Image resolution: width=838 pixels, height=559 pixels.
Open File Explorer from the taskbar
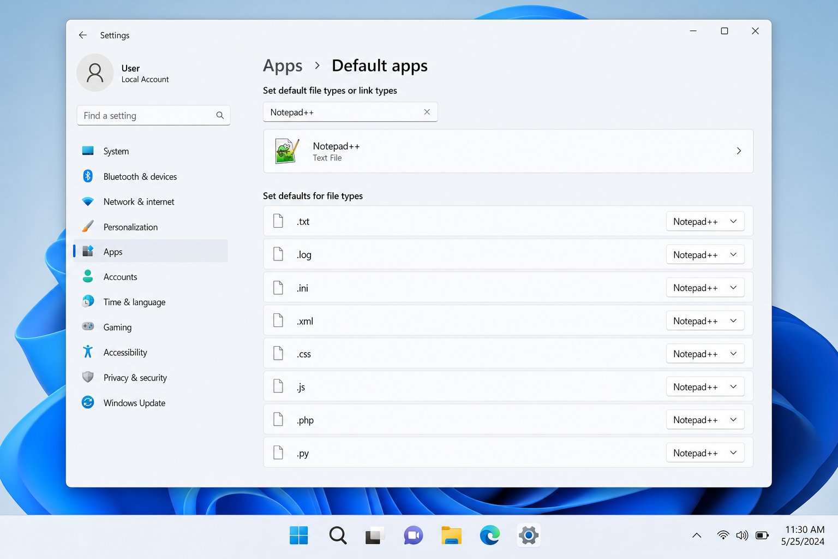coord(452,536)
